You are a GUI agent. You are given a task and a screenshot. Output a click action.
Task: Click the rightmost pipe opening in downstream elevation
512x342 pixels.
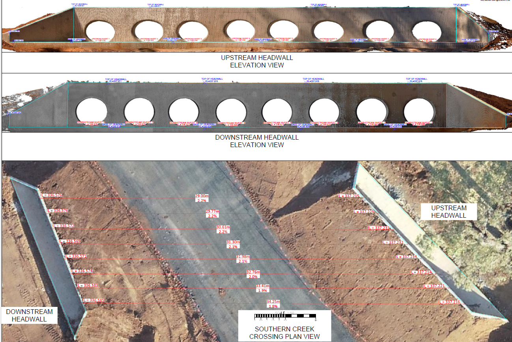419,110
